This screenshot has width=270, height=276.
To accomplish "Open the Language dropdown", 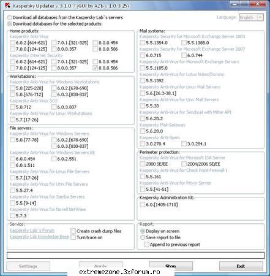I will click(251, 17).
